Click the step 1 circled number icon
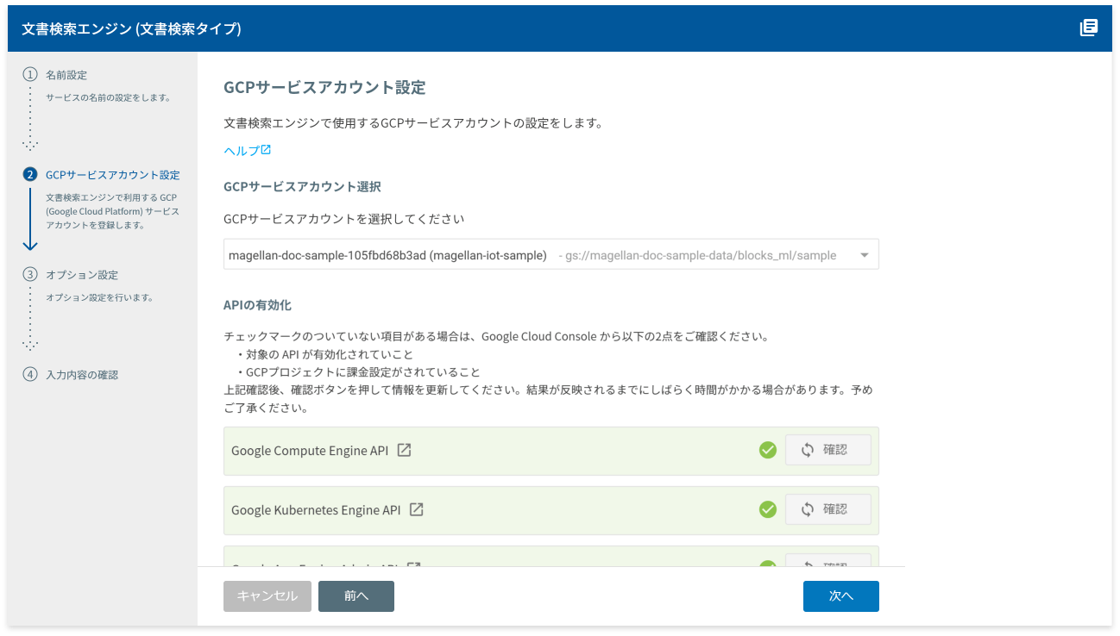Viewport: 1120px width, 636px height. click(30, 75)
